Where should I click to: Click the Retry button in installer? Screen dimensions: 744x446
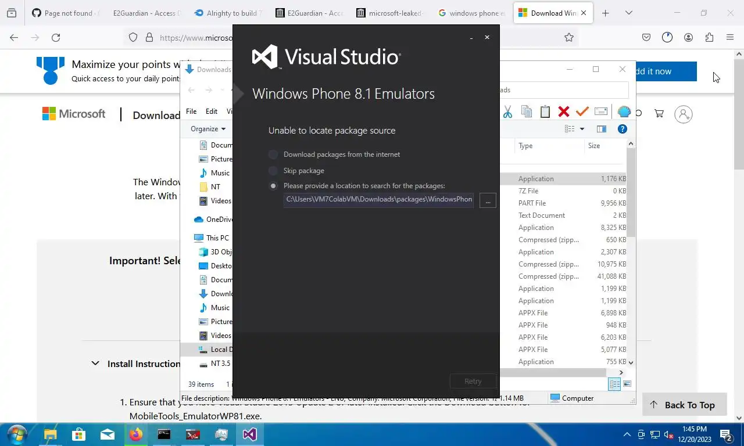tap(473, 382)
